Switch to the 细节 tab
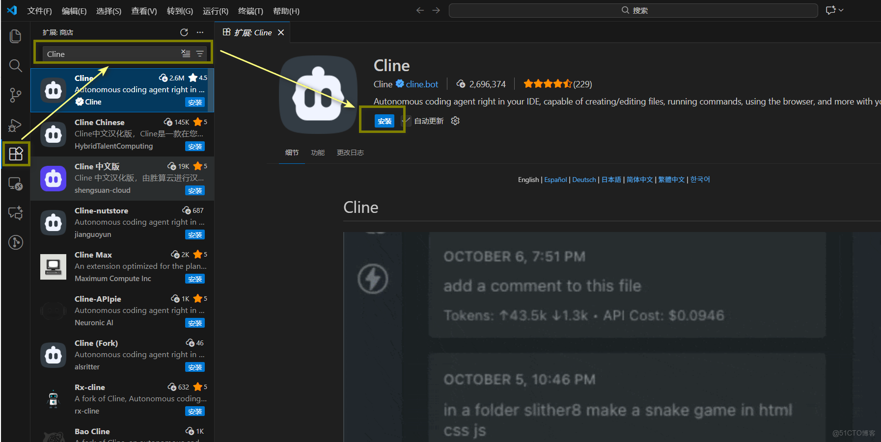Viewport: 881px width, 442px height. click(292, 153)
